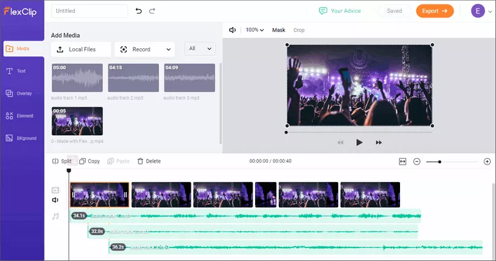Open the BKground tab

(x=21, y=138)
